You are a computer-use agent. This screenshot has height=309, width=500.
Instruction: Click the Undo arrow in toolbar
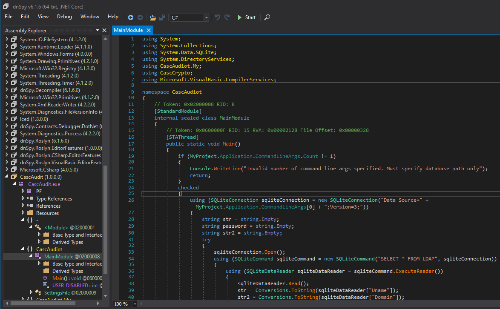pos(217,17)
